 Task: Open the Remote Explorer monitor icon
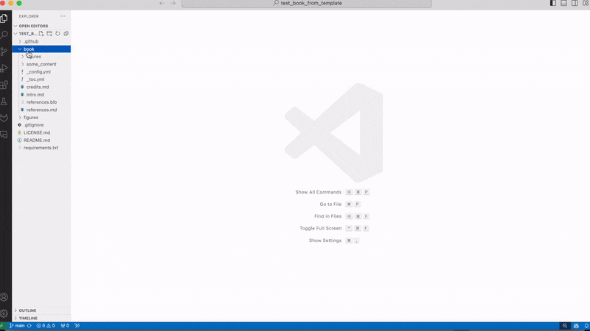pyautogui.click(x=4, y=135)
